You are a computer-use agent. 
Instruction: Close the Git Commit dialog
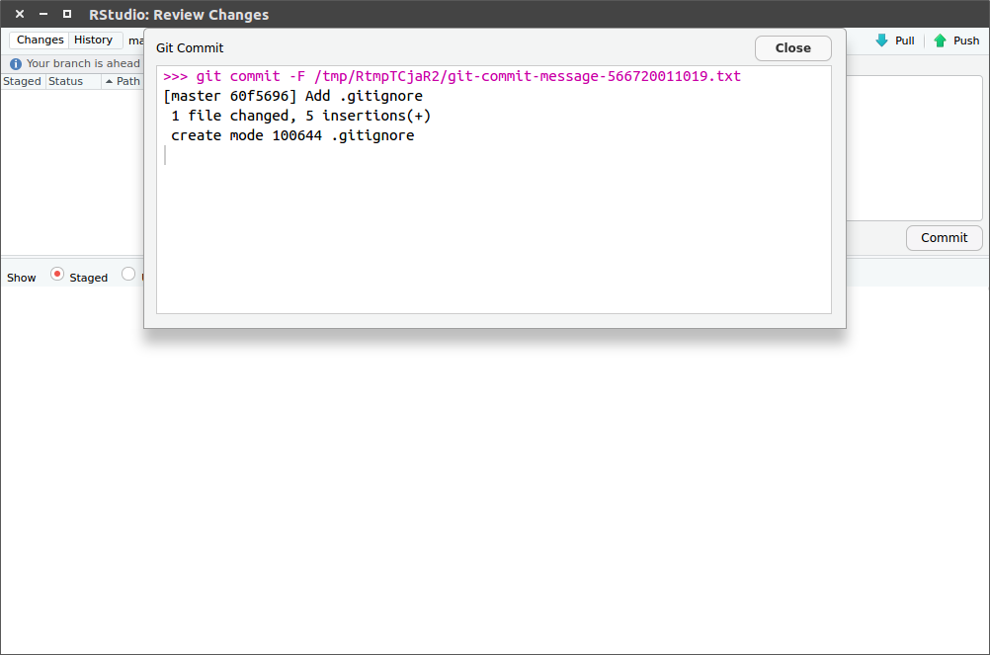[792, 47]
